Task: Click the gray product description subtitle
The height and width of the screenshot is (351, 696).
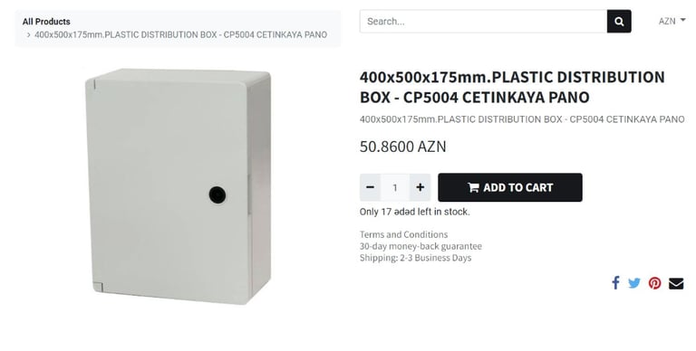Action: pos(522,119)
